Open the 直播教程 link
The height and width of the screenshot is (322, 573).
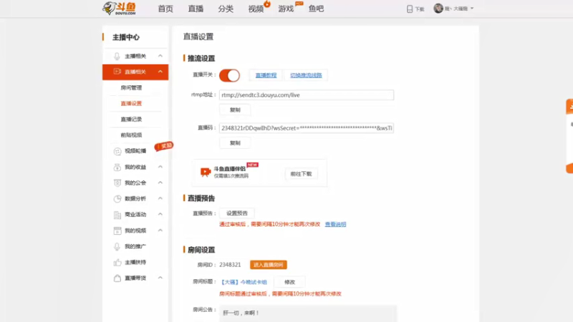(x=266, y=75)
